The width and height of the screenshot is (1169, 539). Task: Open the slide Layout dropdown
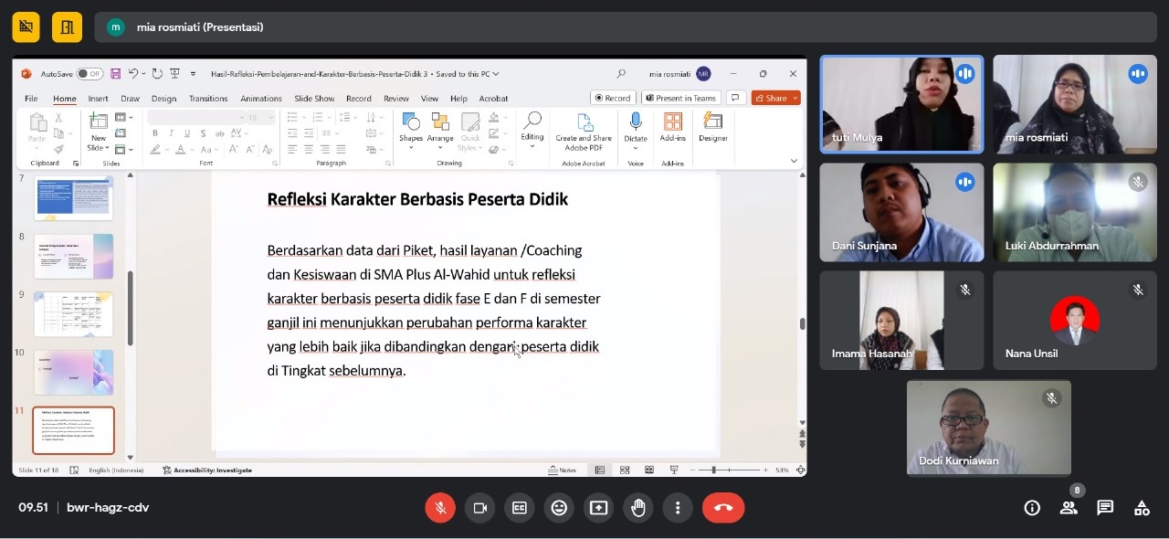coord(123,117)
